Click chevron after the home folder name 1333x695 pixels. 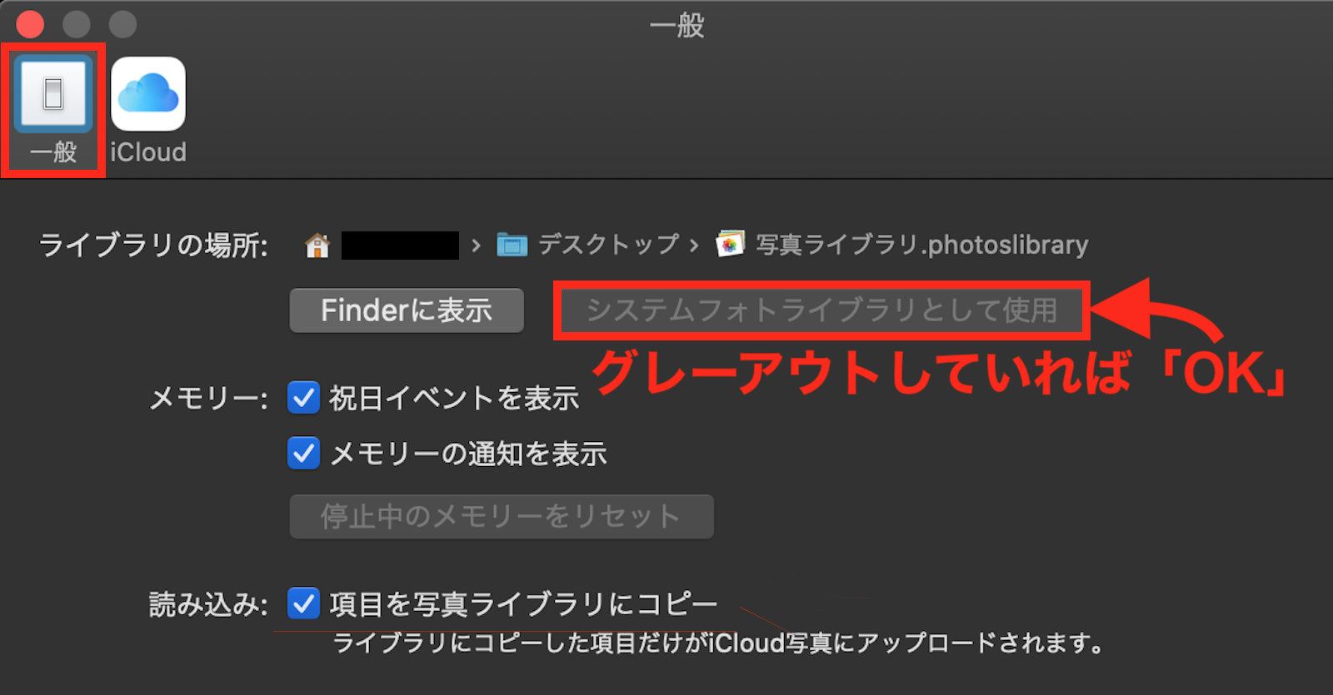(476, 246)
